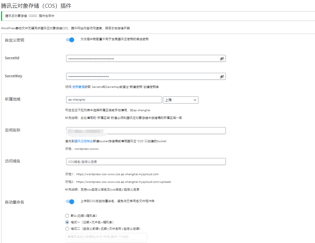
Task: Reveal the hidden SecretId using the eye icon
Action: coord(222,58)
